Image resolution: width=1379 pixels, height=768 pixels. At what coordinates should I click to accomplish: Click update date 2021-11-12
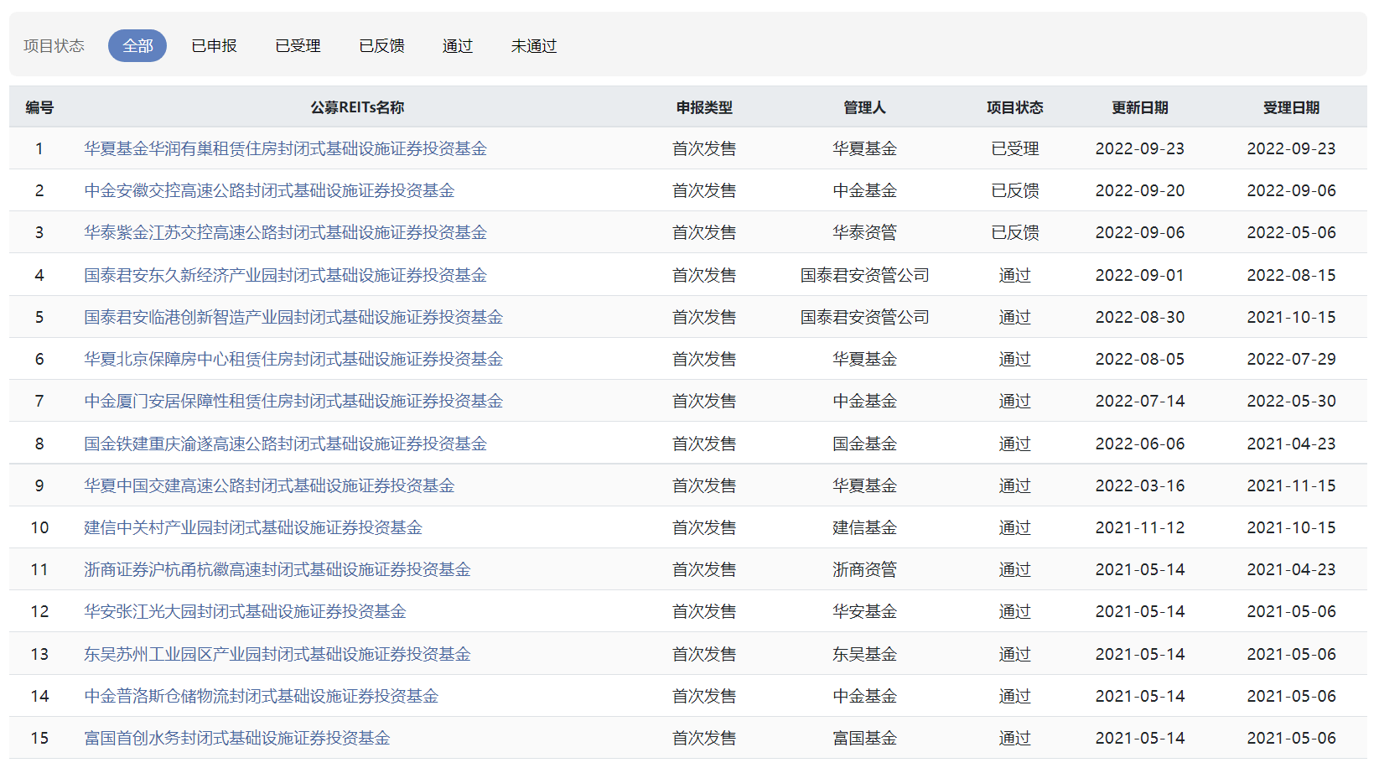(1140, 527)
